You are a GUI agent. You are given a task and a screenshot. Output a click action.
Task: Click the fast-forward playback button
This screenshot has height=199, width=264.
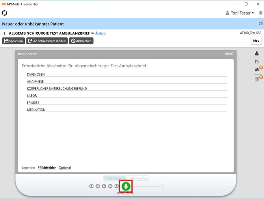coord(110,186)
